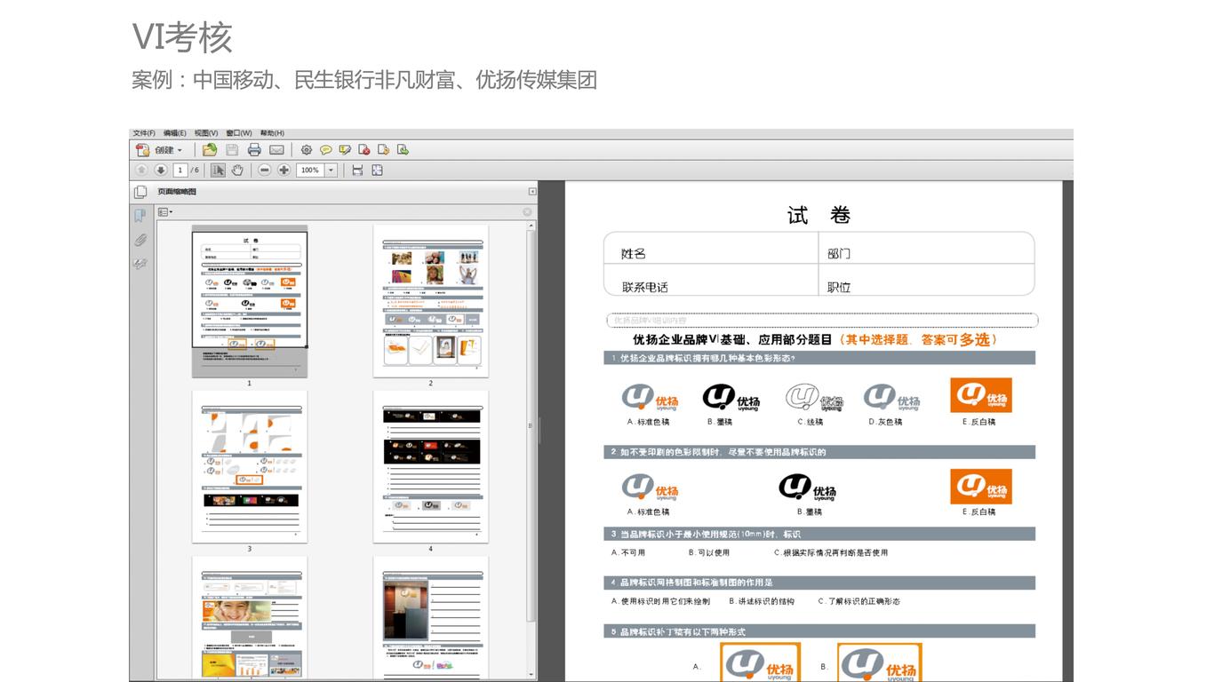1214x682 pixels.
Task: Click the 姓名 name field cell
Action: [710, 249]
